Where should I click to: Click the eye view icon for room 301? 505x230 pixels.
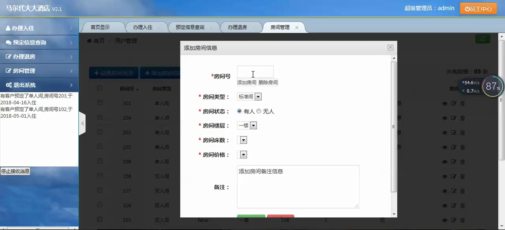coord(445,104)
